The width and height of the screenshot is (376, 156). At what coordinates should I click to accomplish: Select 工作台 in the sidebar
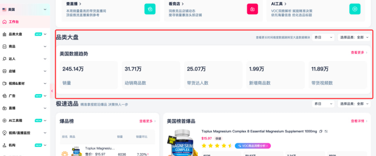tap(13, 22)
